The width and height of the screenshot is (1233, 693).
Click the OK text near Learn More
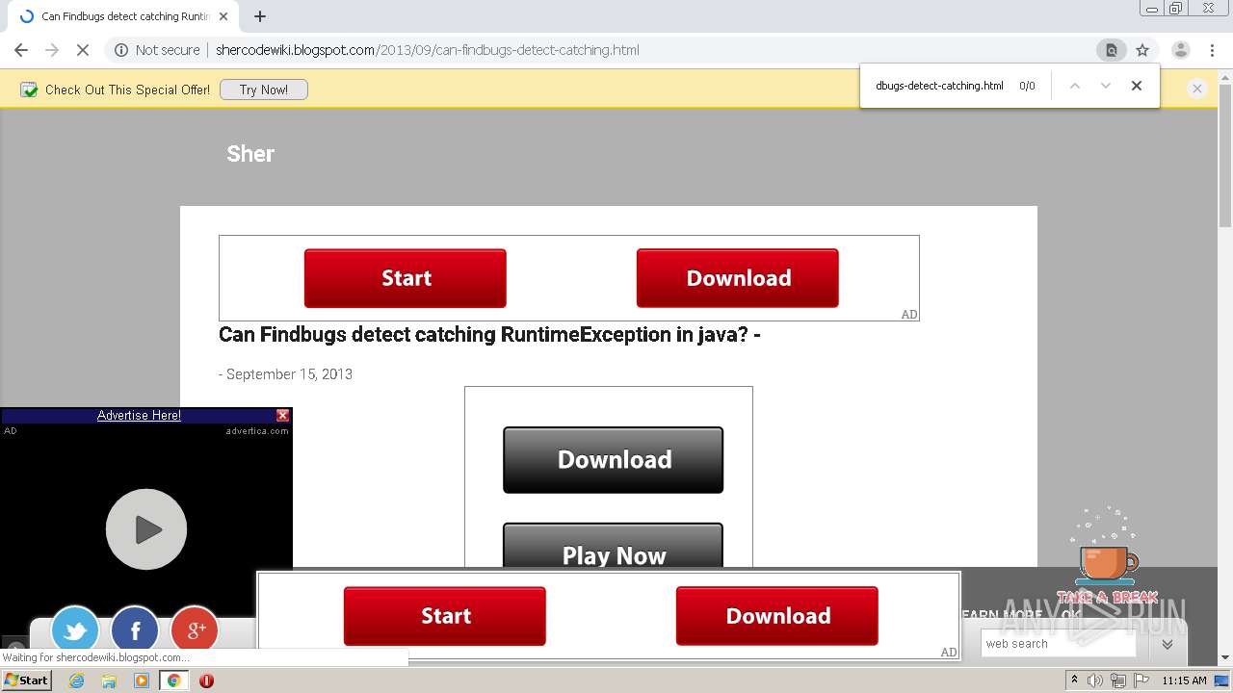tap(1071, 615)
